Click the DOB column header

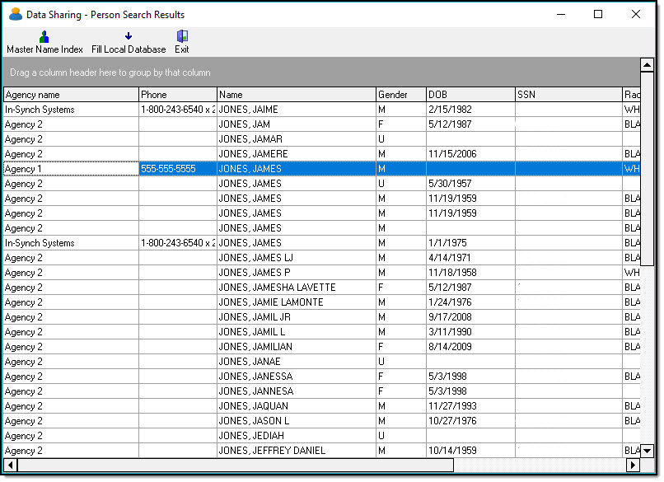(x=470, y=95)
